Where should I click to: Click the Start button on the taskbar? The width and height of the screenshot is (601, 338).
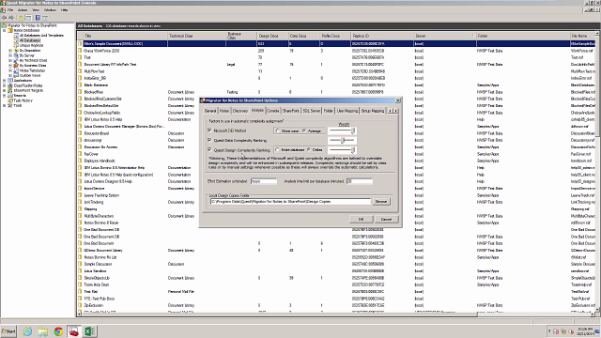(8, 331)
